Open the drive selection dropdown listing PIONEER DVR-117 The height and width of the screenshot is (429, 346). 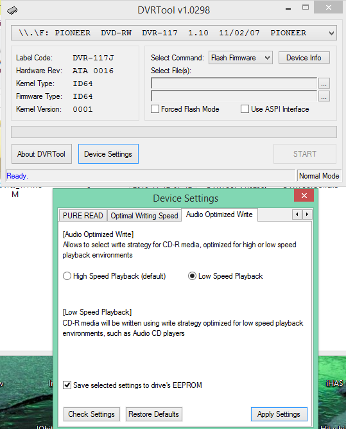[174, 33]
